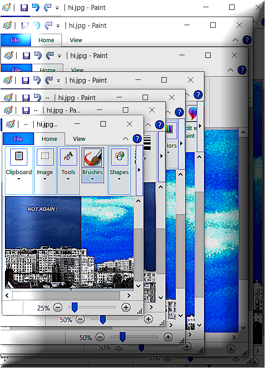The height and width of the screenshot is (368, 265).
Task: Click Save icon in the rearmost Paint window
Action: [24, 8]
